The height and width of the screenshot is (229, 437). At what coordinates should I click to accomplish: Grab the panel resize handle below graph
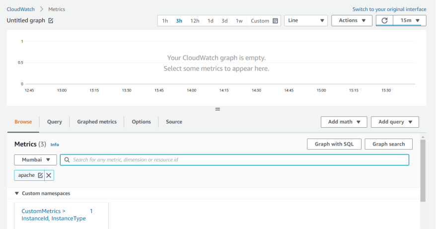pyautogui.click(x=218, y=109)
